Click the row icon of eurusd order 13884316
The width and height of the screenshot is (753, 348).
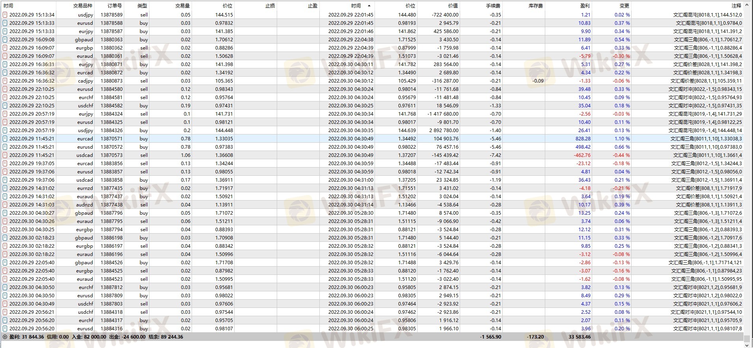(5, 328)
